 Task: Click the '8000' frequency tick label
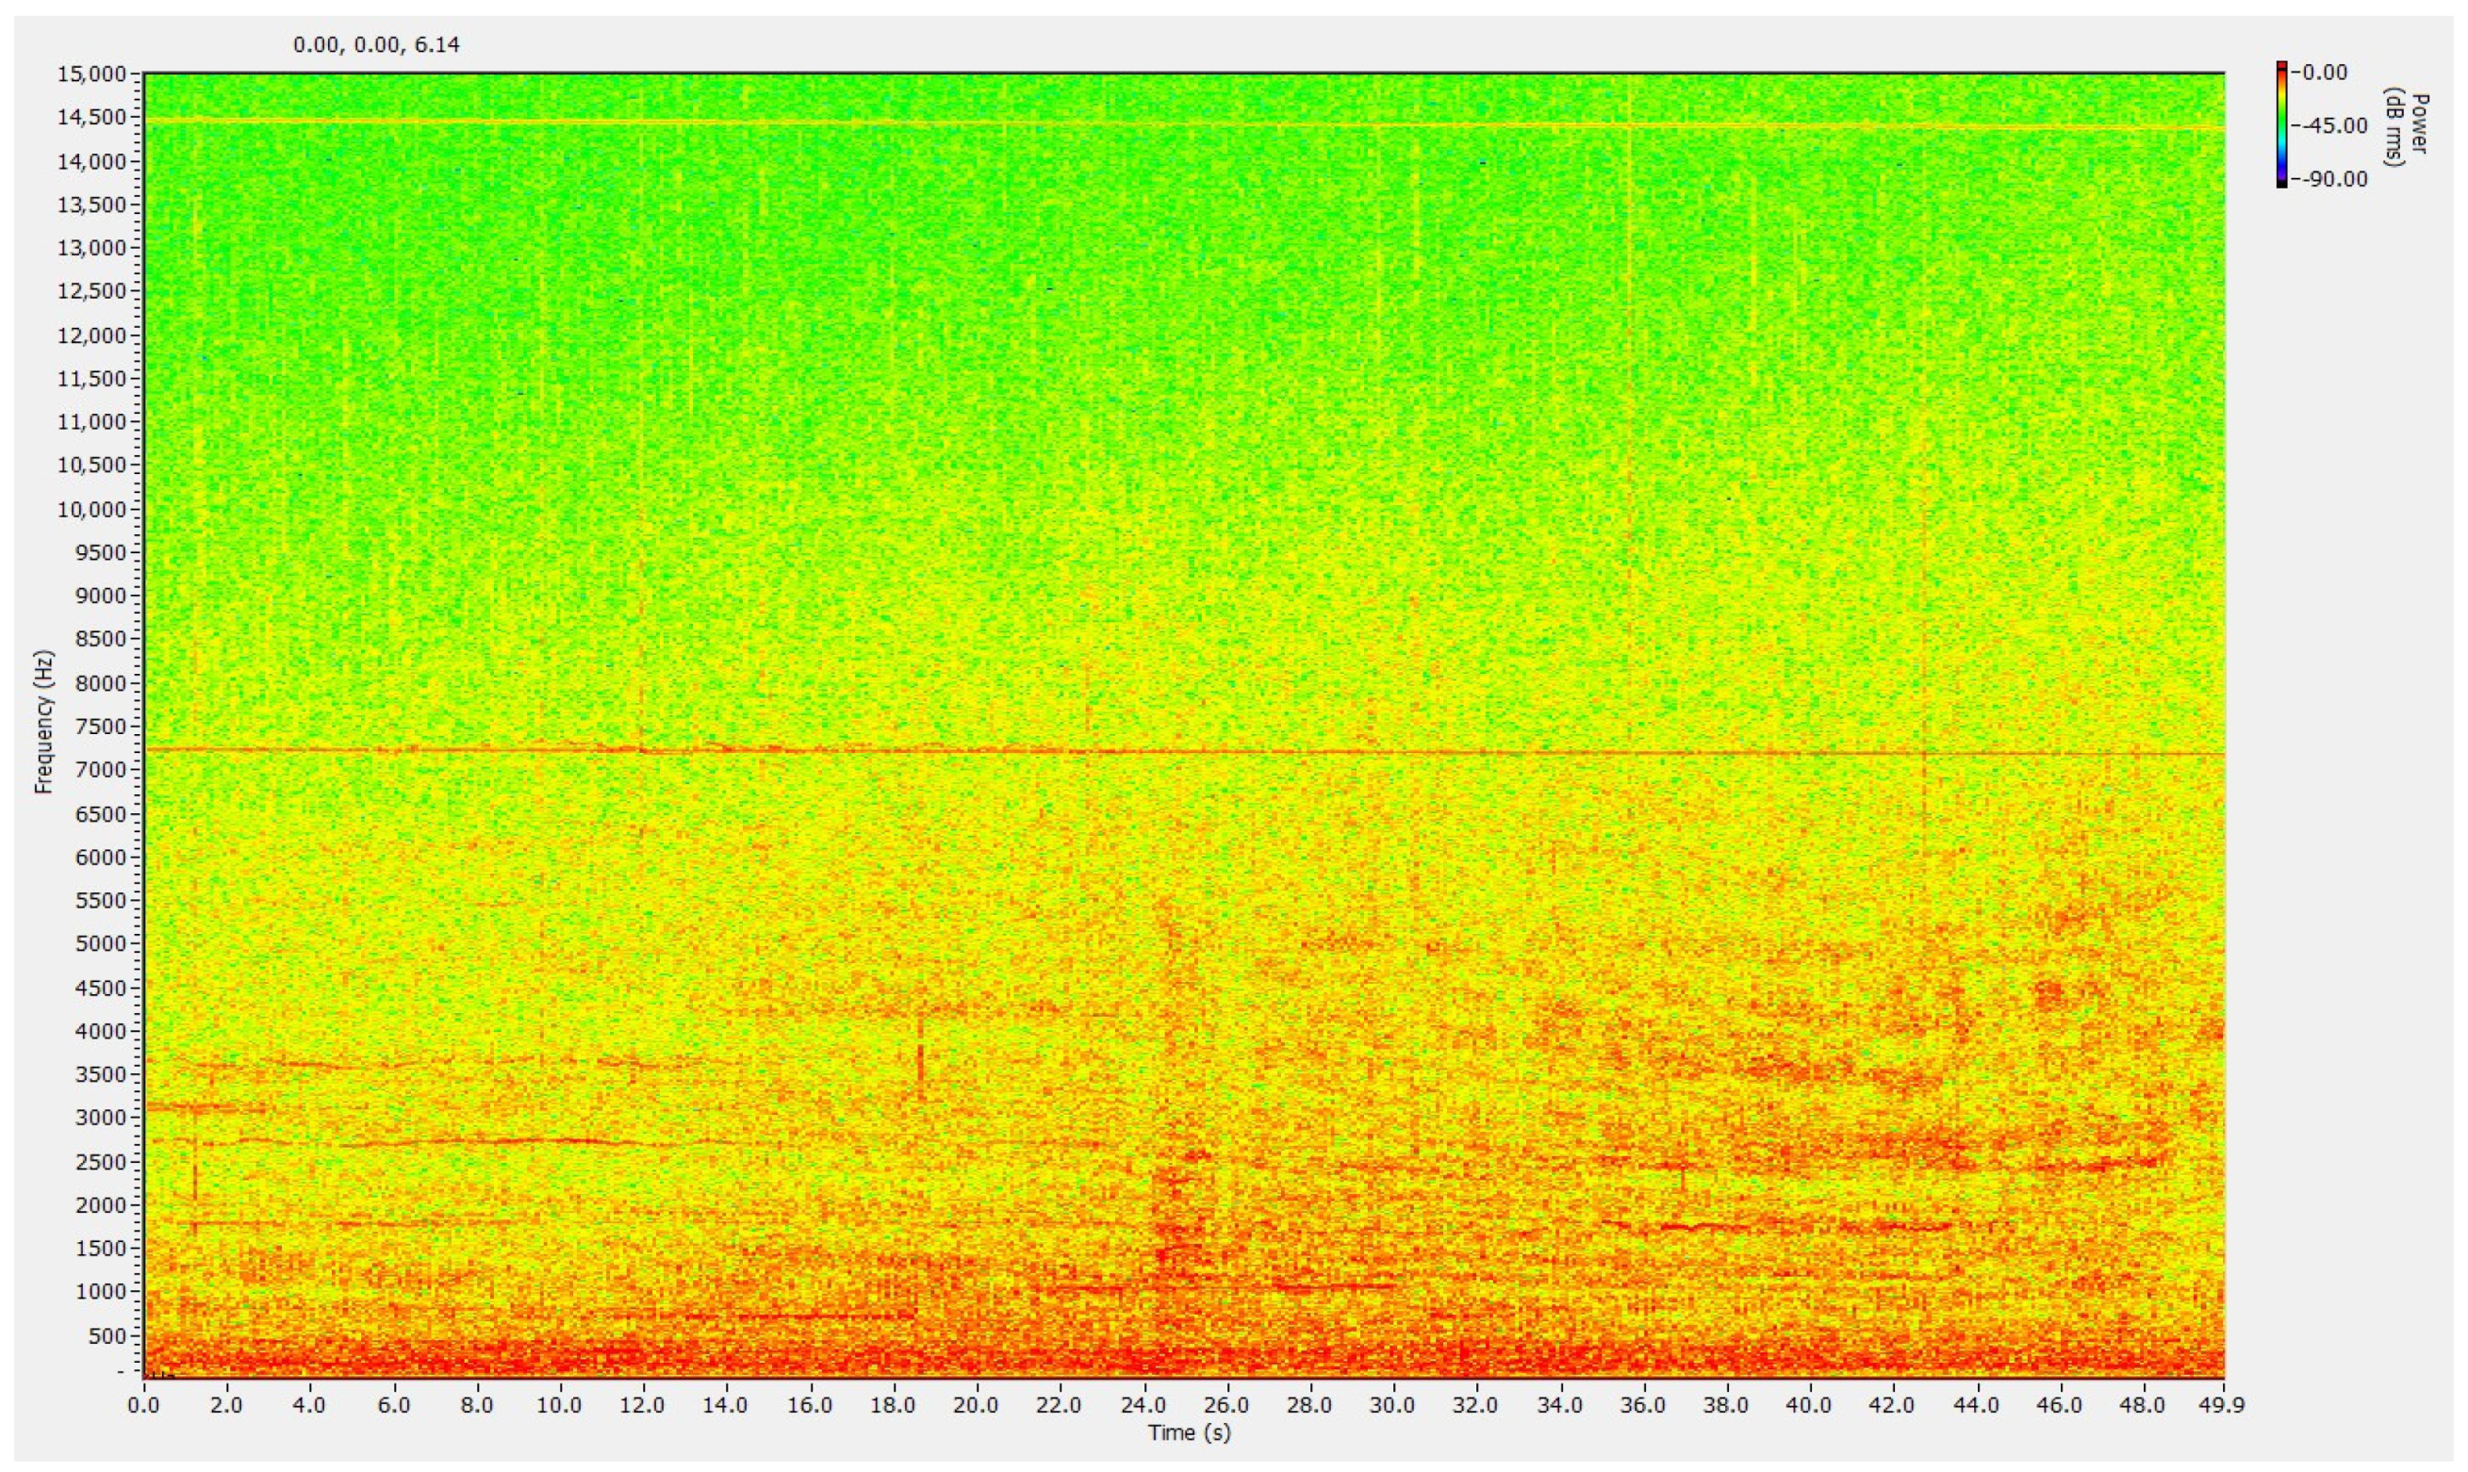tap(102, 682)
